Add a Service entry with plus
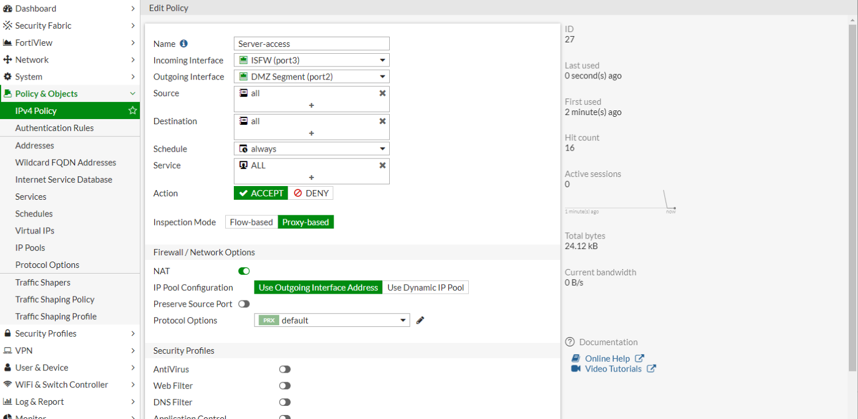 pyautogui.click(x=312, y=177)
